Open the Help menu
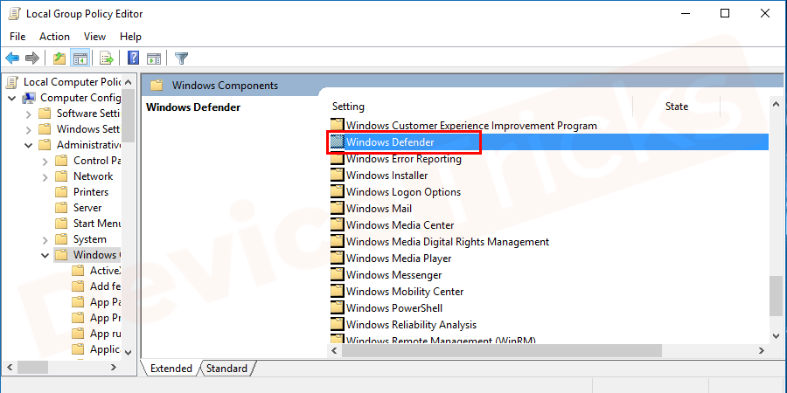The height and width of the screenshot is (393, 787). point(130,37)
